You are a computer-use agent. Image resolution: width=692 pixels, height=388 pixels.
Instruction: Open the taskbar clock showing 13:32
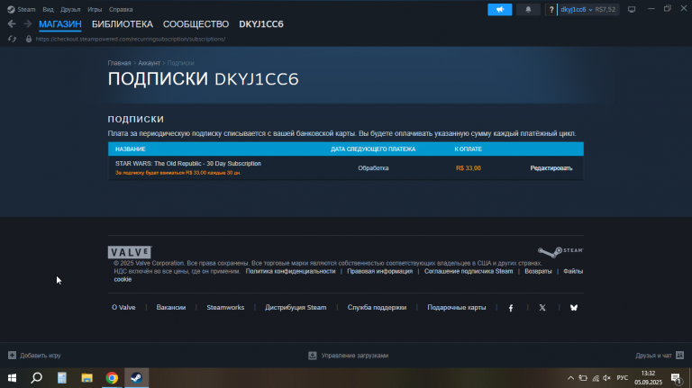click(x=649, y=378)
